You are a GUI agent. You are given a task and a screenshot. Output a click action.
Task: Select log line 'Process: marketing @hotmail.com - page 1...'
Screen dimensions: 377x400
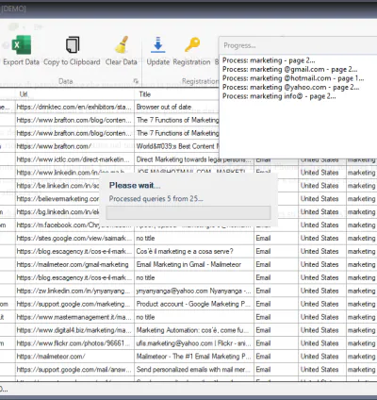click(x=293, y=78)
